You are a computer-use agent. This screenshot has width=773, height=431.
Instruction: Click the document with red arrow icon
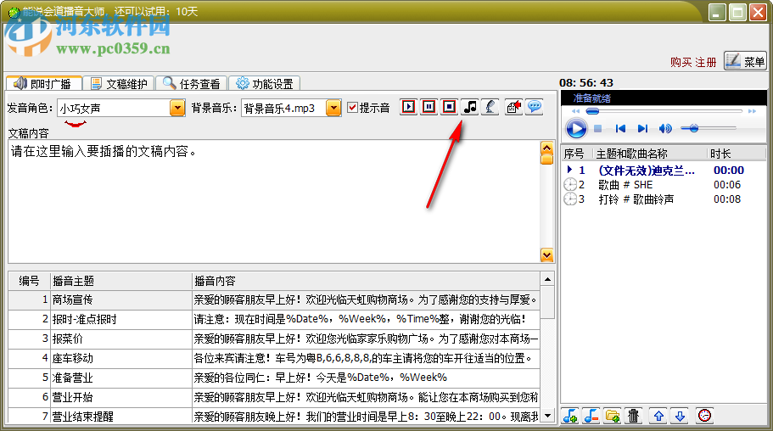point(513,107)
